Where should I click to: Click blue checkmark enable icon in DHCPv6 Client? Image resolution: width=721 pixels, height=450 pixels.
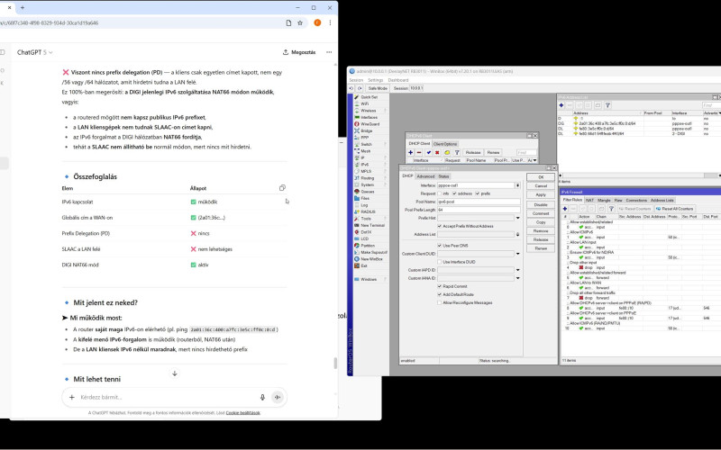pyautogui.click(x=429, y=152)
